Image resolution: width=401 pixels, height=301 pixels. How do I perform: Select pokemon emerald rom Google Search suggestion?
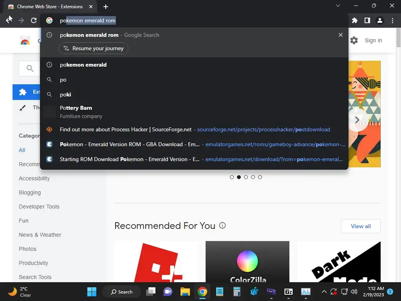coord(194,35)
